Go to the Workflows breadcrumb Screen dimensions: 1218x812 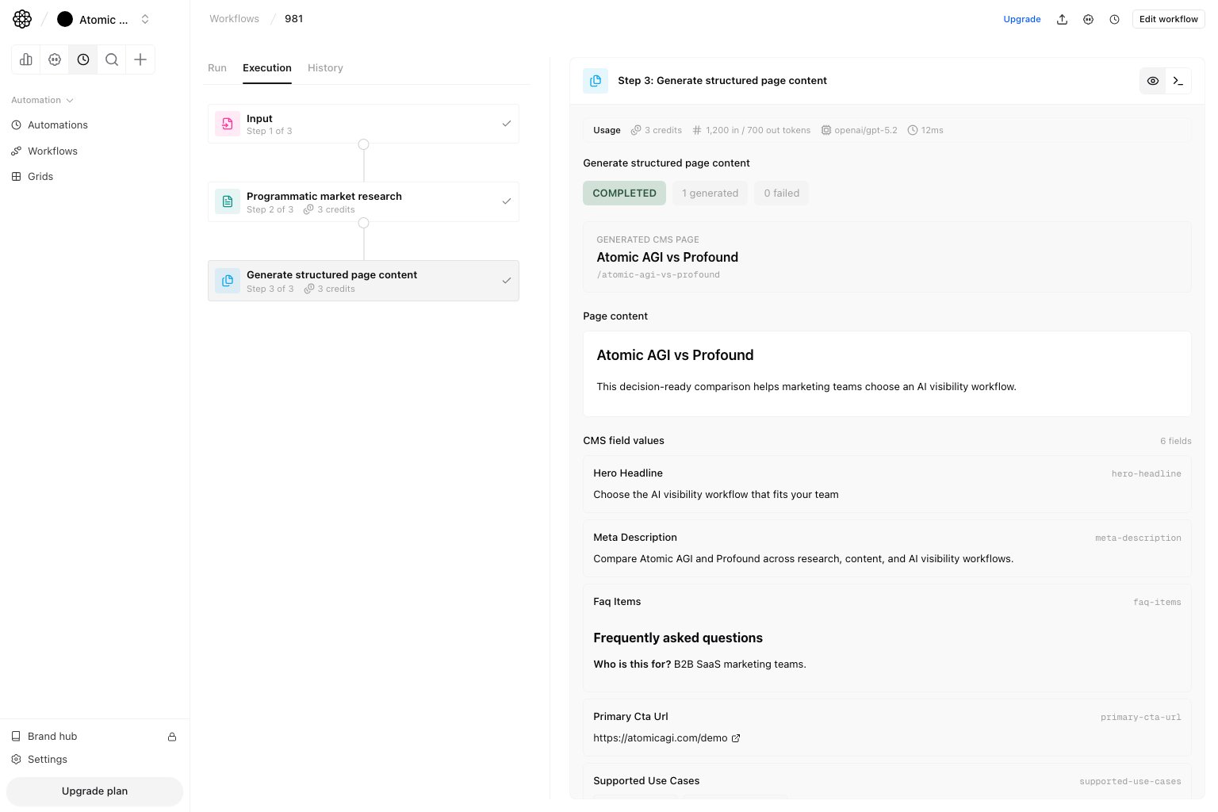pos(234,18)
